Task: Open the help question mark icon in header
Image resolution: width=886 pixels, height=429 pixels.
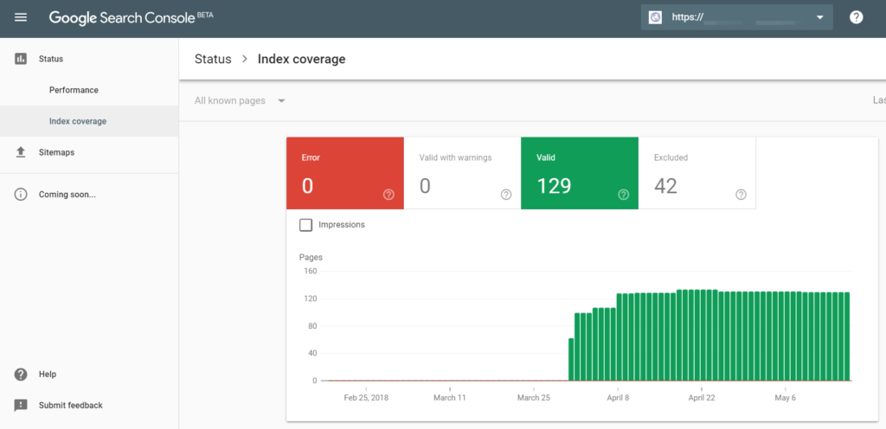Action: click(856, 17)
